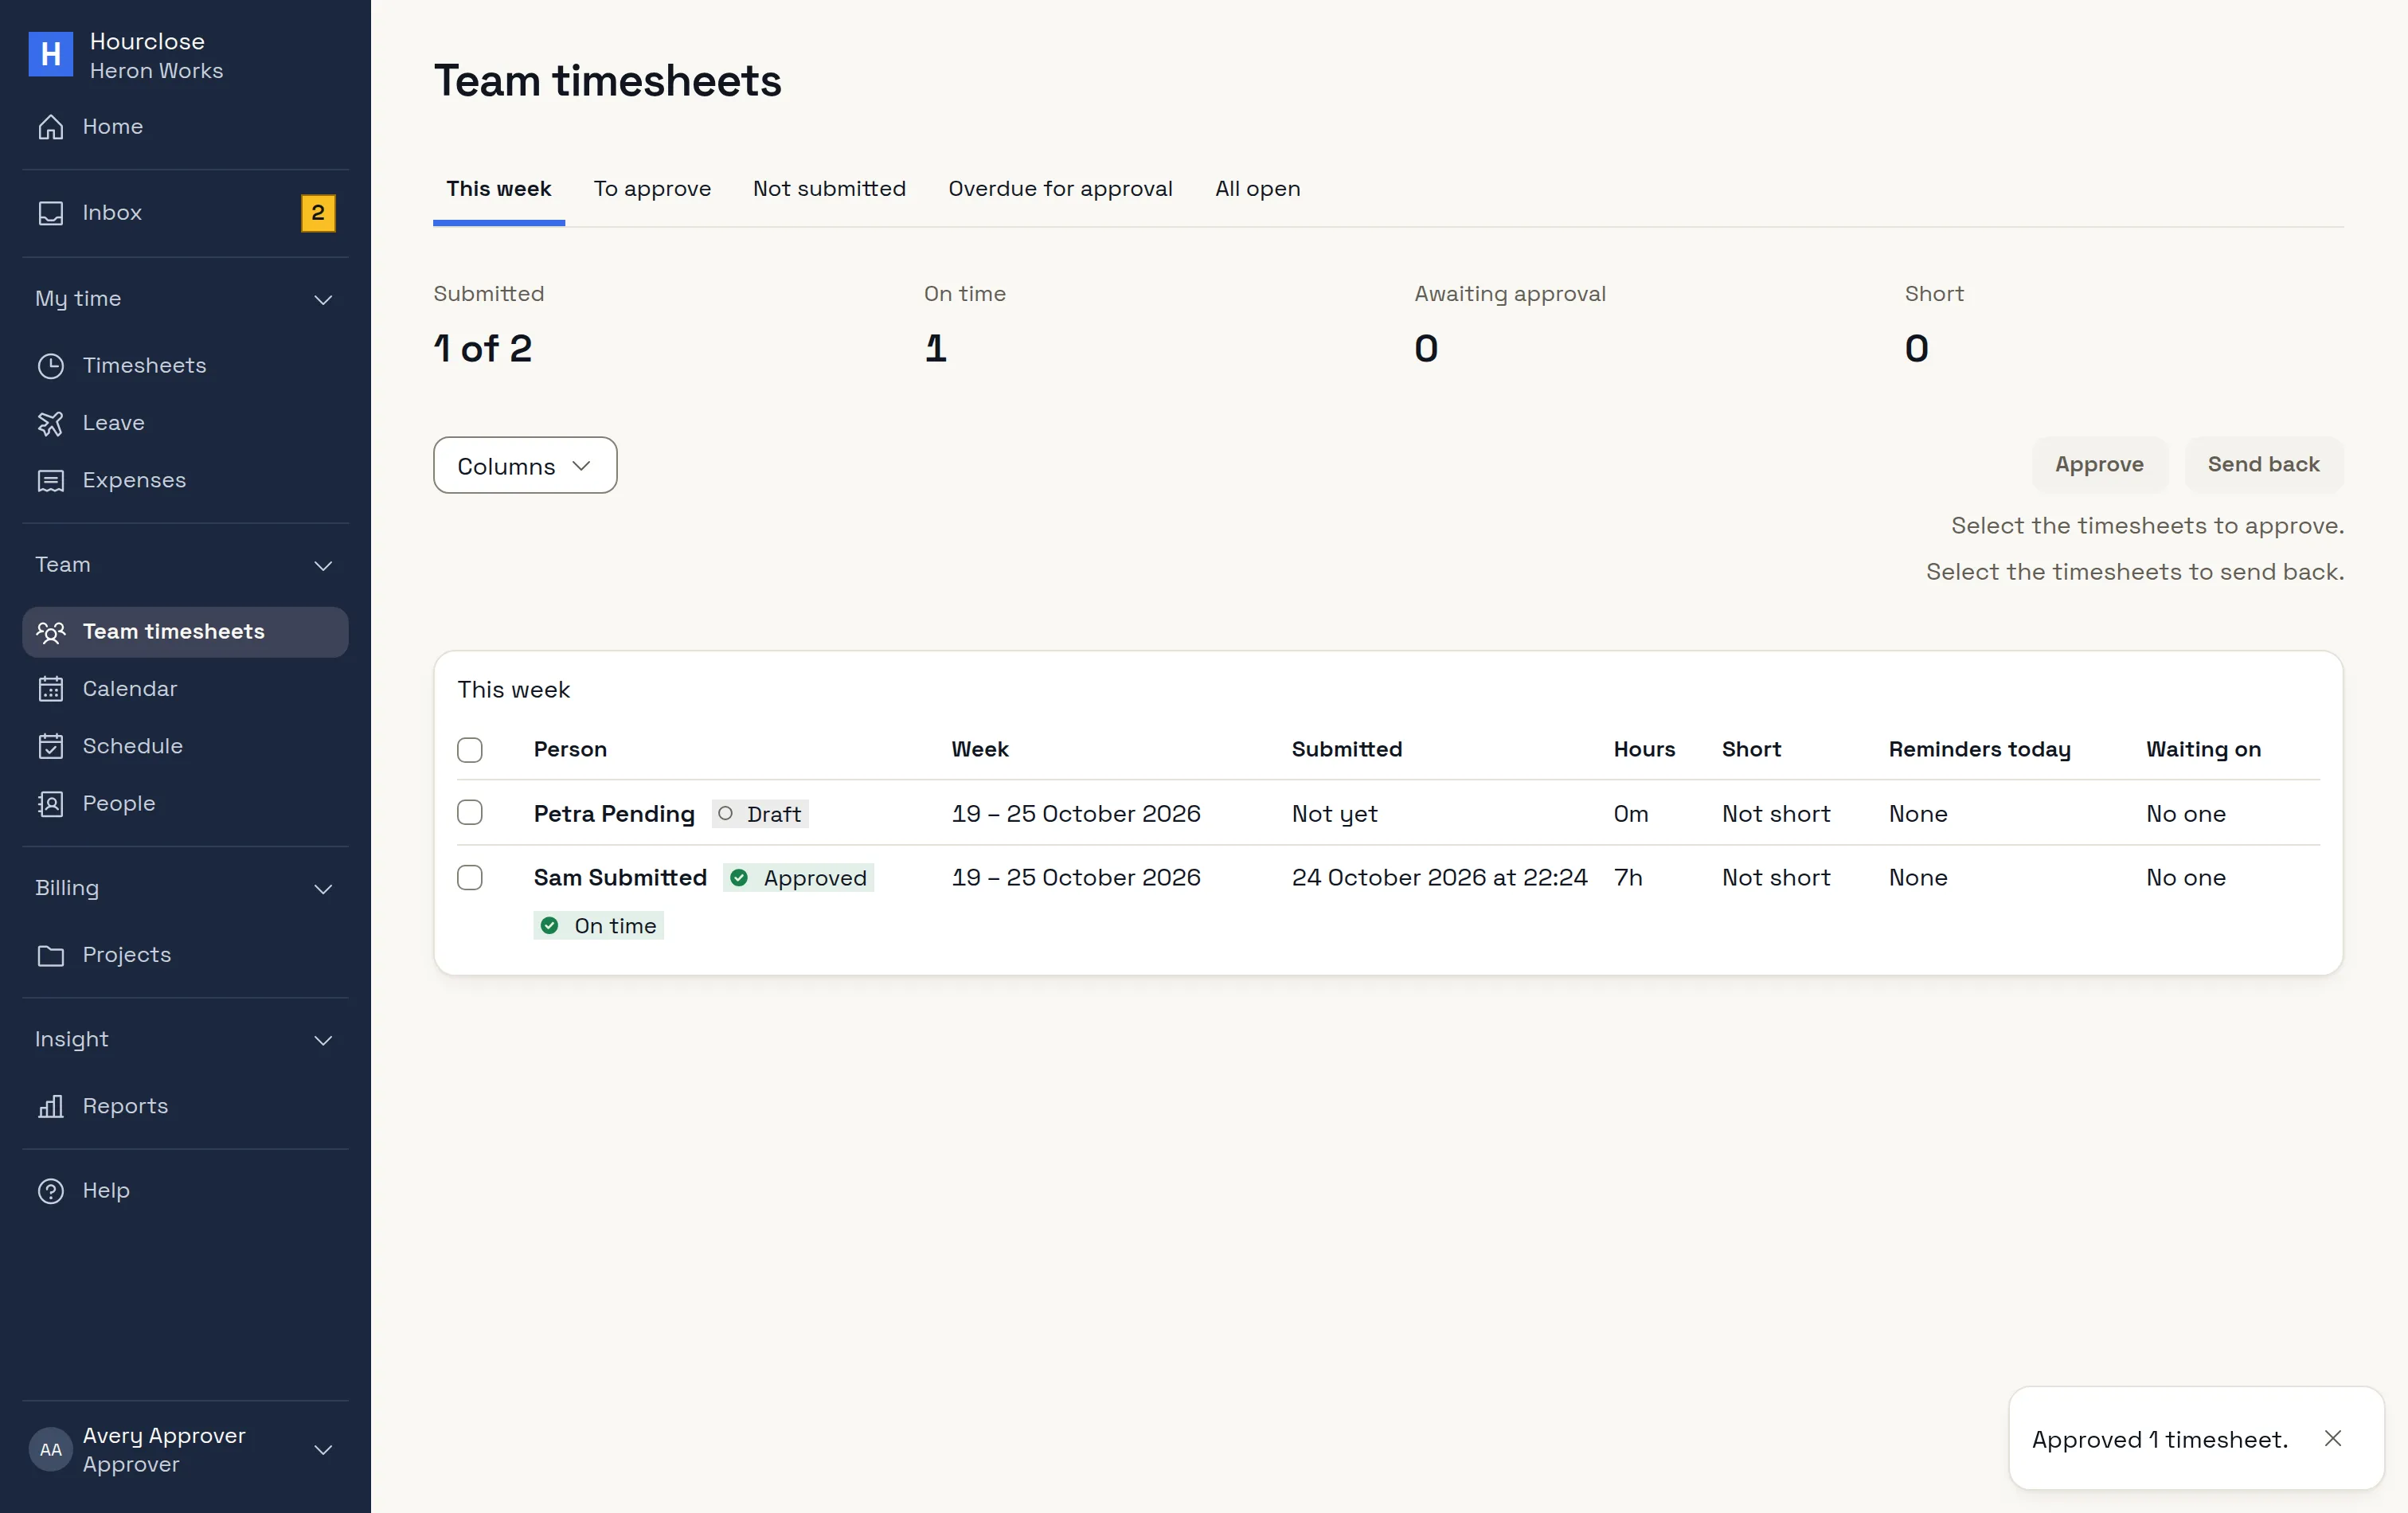Collapse the Team section chevron

click(323, 566)
